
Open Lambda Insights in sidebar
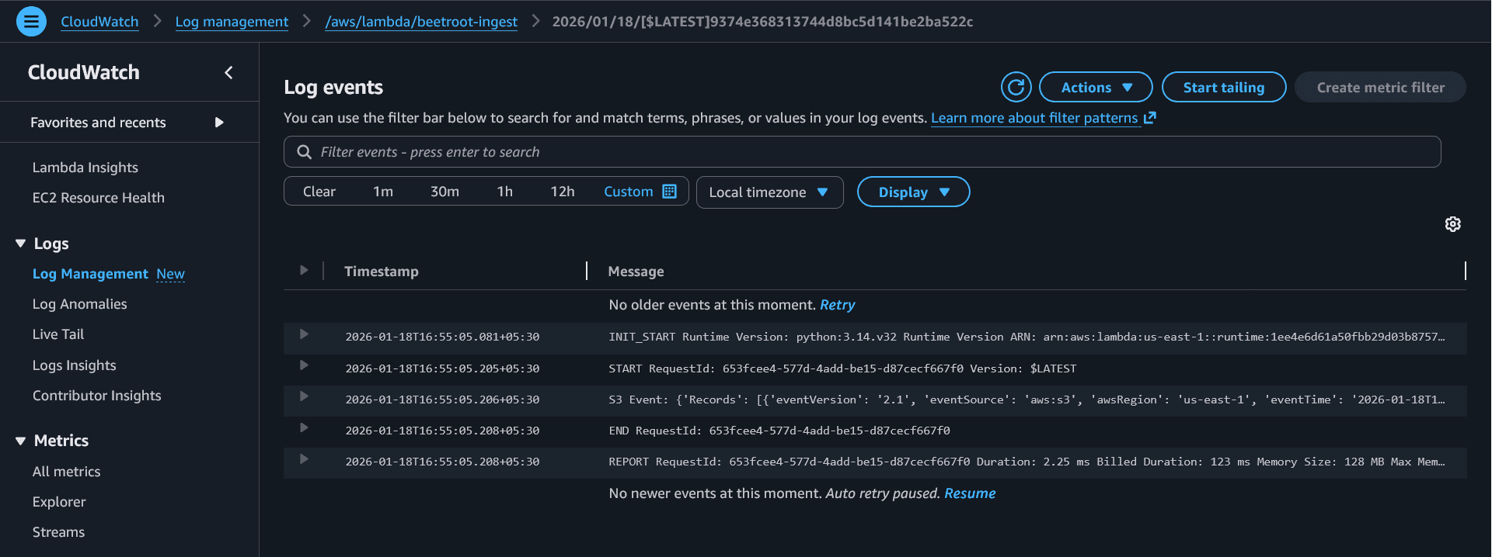(85, 168)
